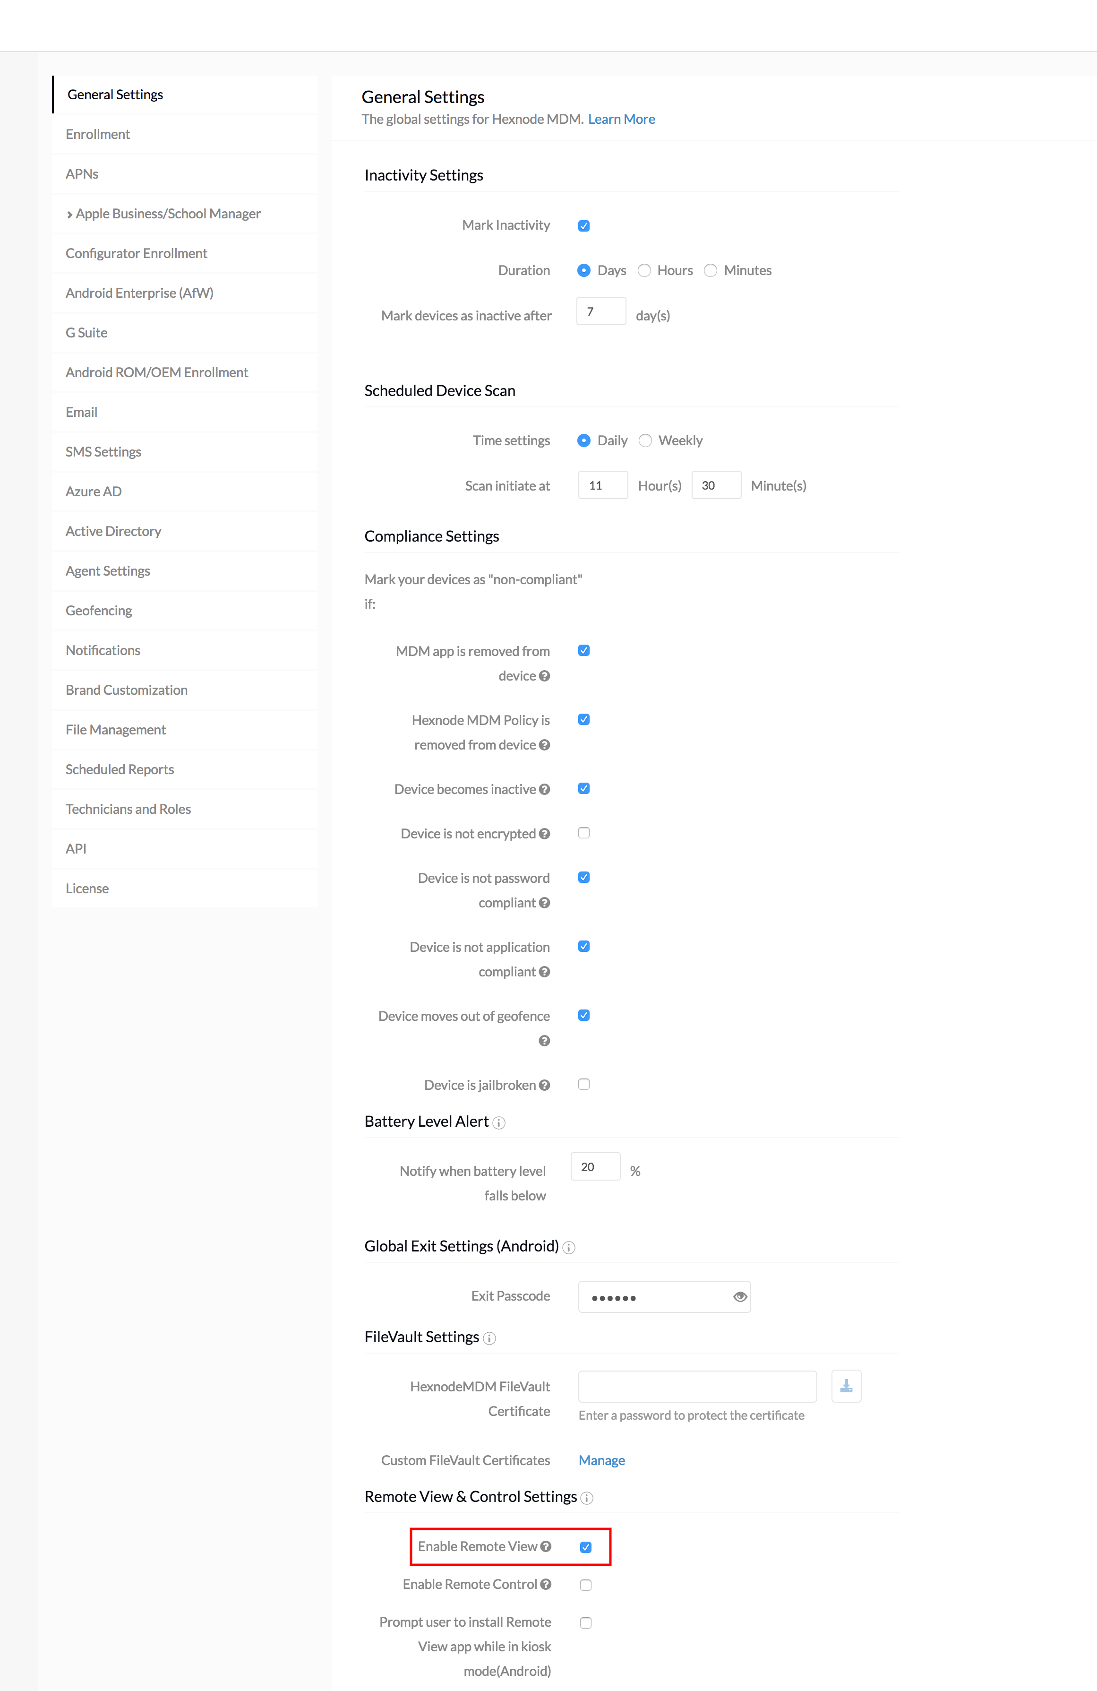Select Hours as the inactivity duration
1097x1691 pixels.
pos(644,271)
